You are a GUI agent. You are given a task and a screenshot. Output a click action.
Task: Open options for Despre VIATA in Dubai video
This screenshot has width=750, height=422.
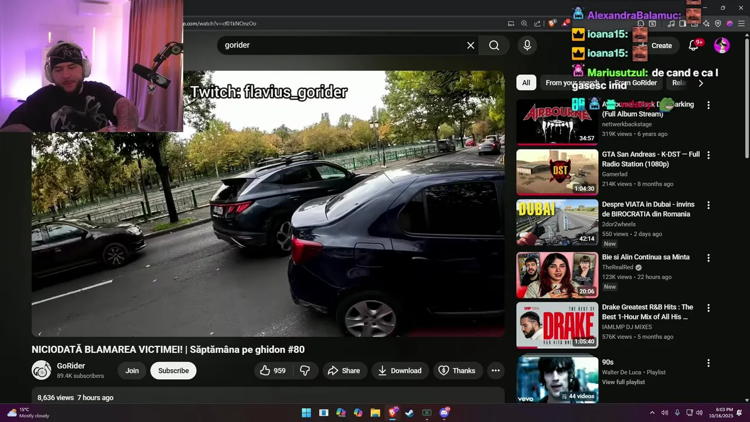[708, 205]
